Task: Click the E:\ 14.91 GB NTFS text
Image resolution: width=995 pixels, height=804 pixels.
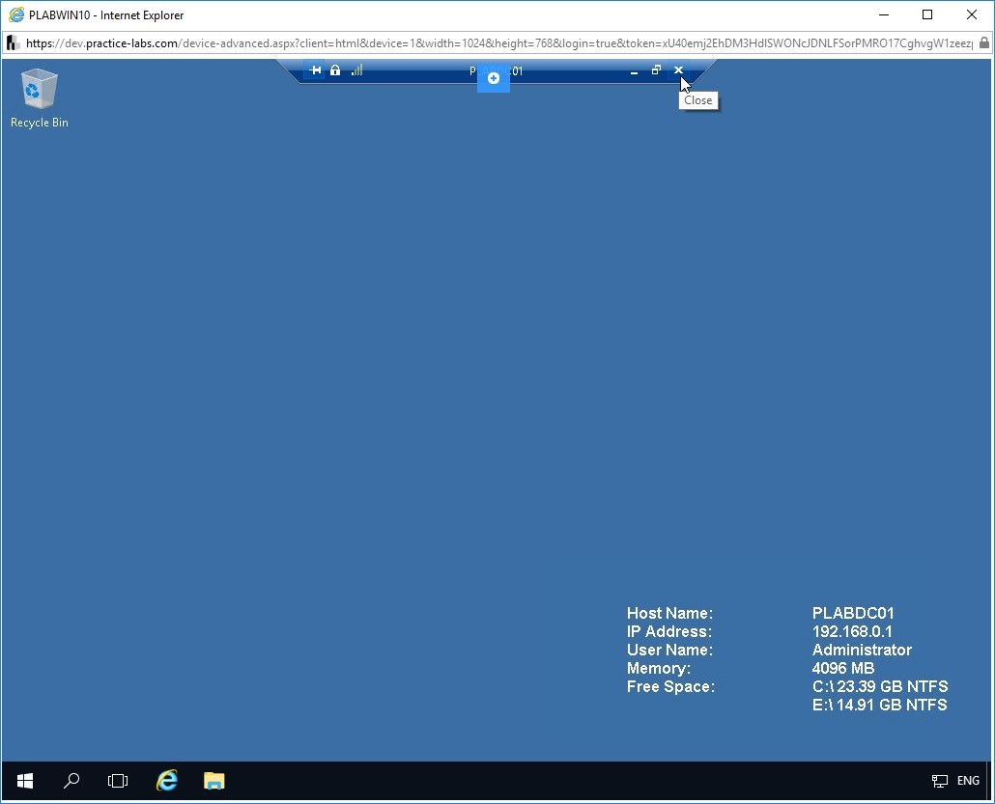Action: tap(879, 706)
